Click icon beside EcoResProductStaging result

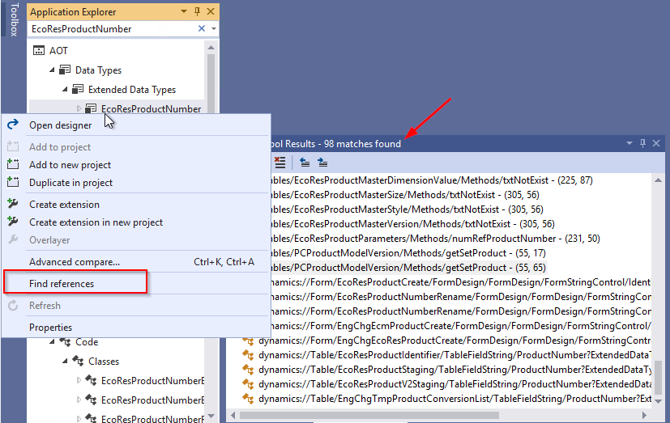[x=248, y=370]
